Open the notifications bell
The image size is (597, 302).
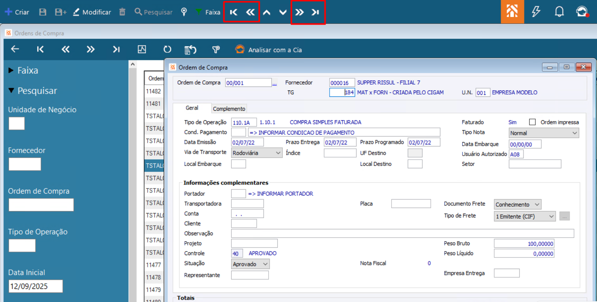click(x=559, y=12)
